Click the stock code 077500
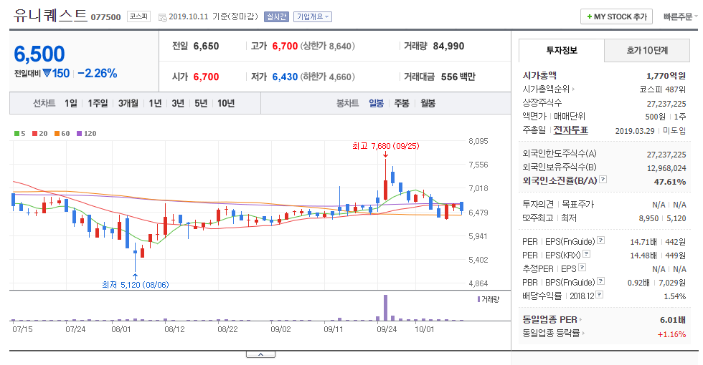Image resolution: width=703 pixels, height=365 pixels. coord(106,17)
